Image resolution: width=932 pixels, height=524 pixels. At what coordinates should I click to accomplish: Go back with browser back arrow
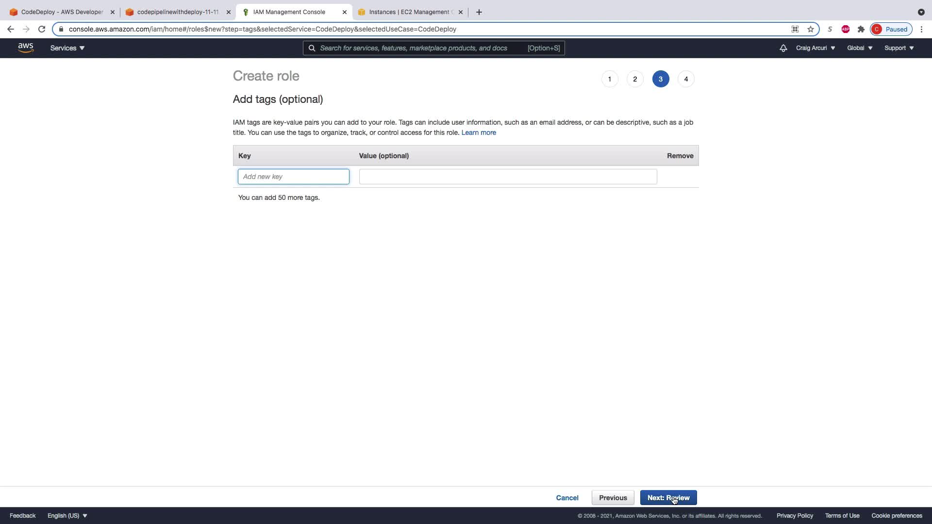point(11,29)
